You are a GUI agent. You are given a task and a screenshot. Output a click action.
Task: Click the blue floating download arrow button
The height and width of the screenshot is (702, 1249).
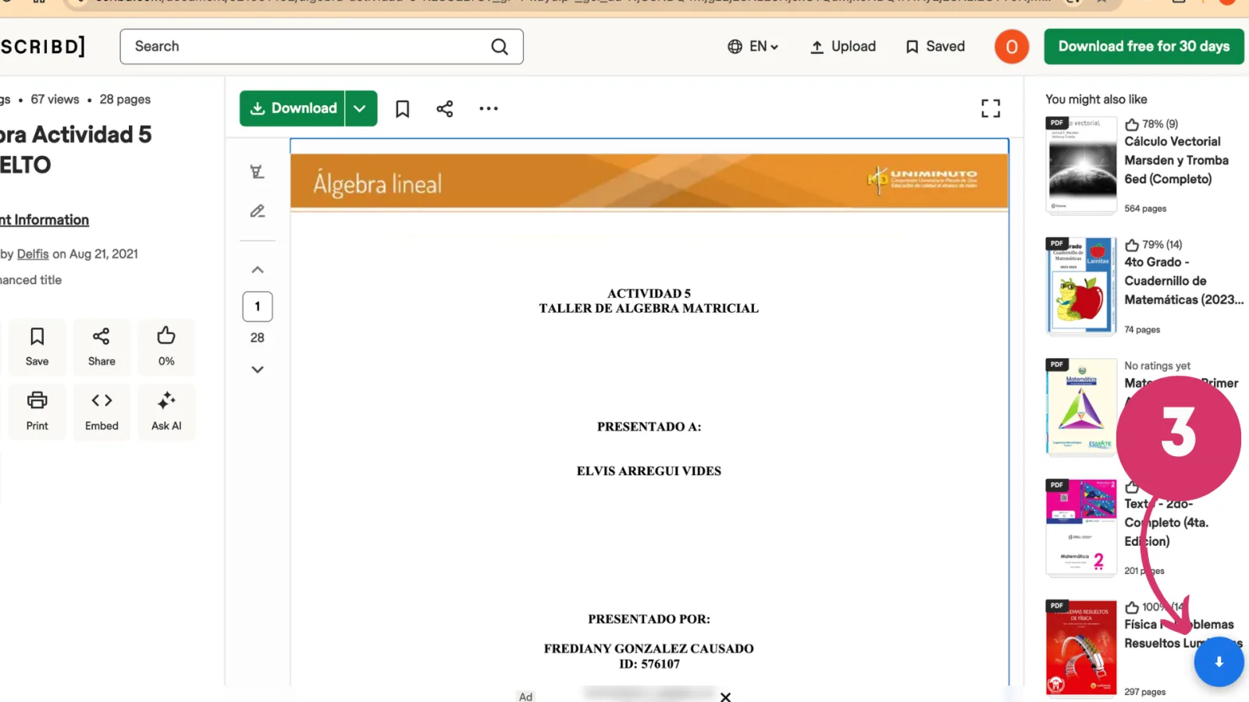pyautogui.click(x=1219, y=662)
